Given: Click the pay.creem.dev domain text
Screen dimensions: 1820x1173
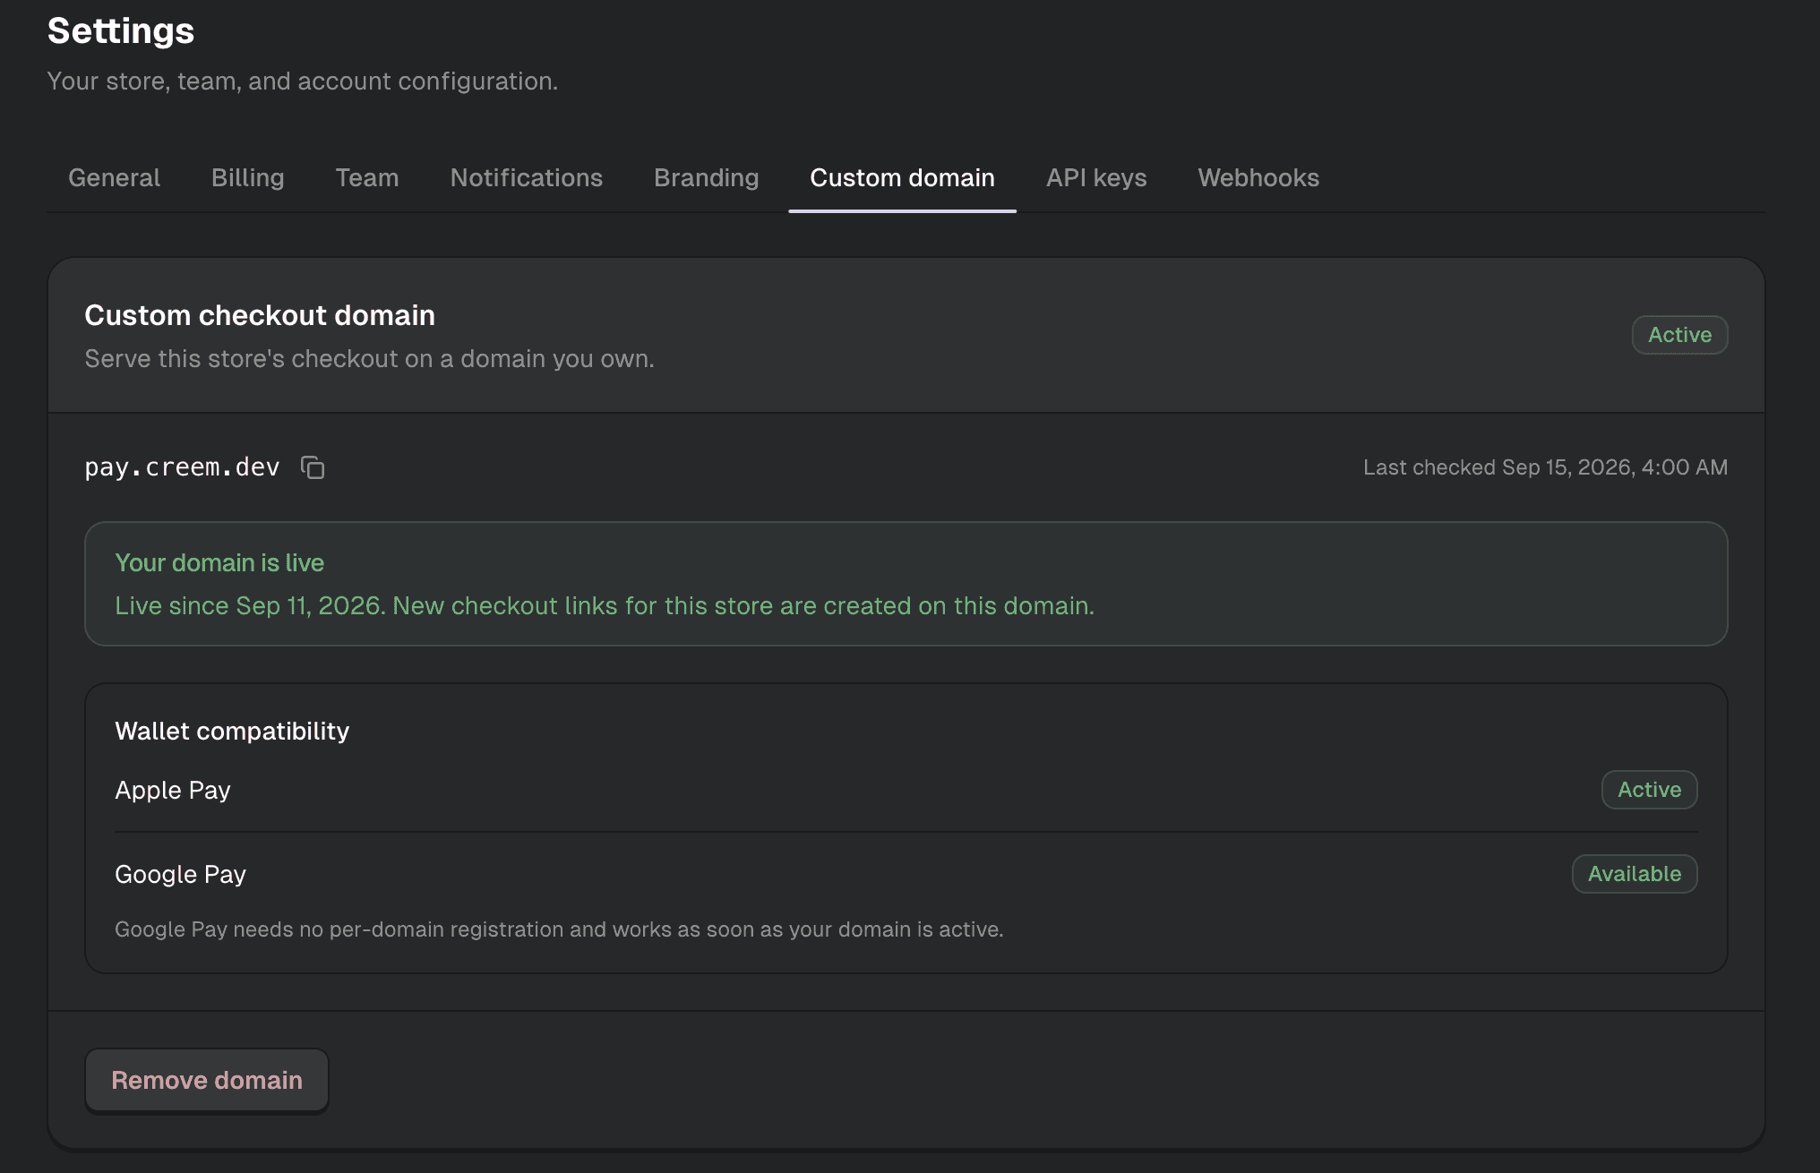Looking at the screenshot, I should pos(183,467).
